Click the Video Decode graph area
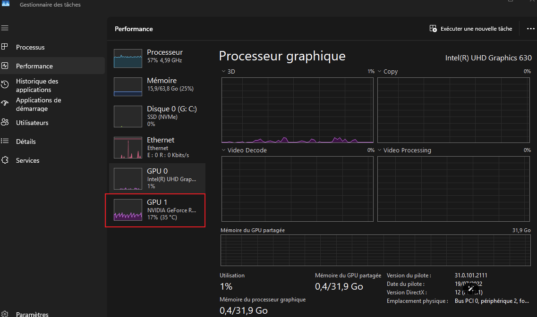Screen dimensions: 537x317 (x=297, y=189)
